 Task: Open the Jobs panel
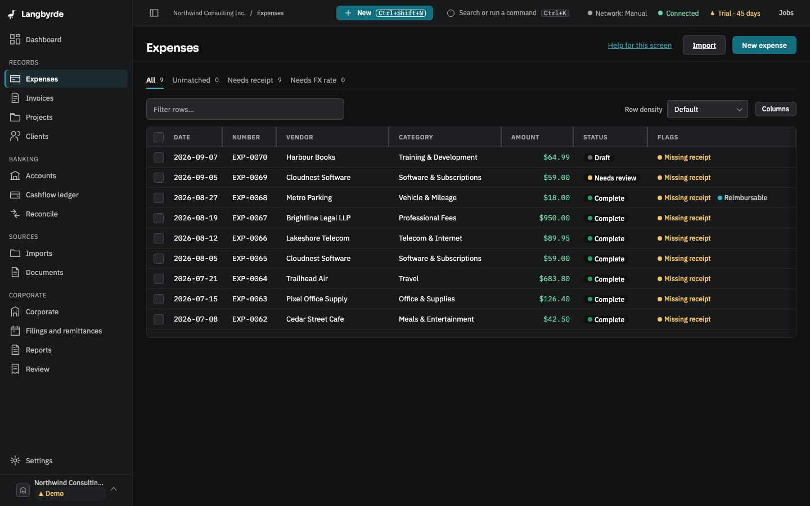(x=786, y=13)
